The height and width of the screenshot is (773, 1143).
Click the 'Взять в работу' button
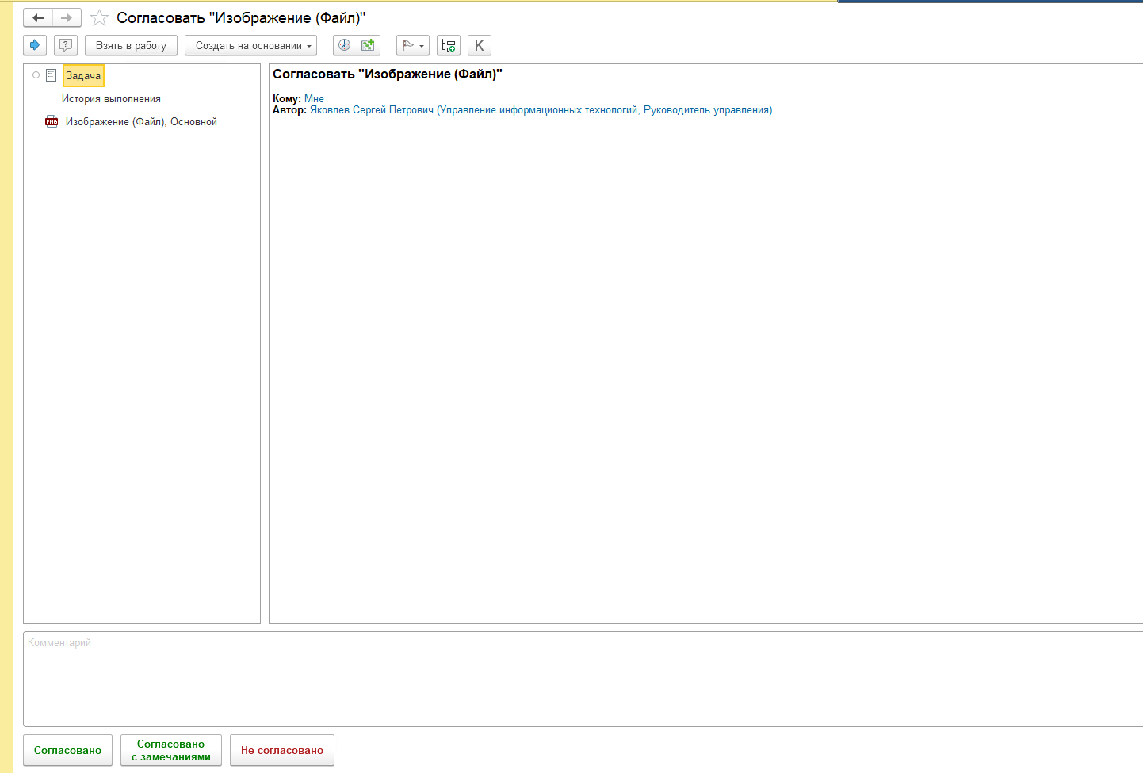coord(131,45)
